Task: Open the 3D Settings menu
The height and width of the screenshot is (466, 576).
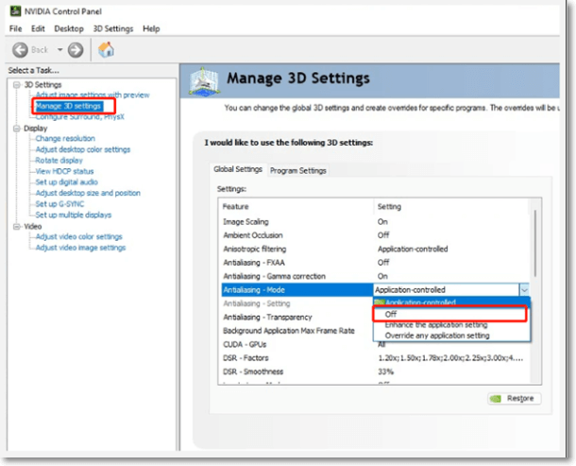Action: (112, 28)
